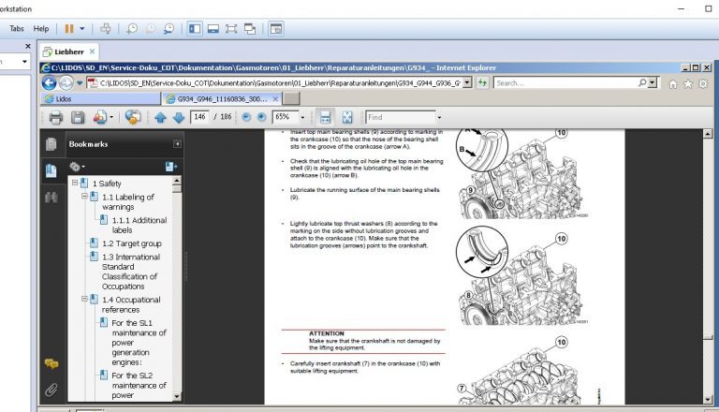This screenshot has width=719, height=412.
Task: Enter full screen mode icon
Action: point(231,28)
